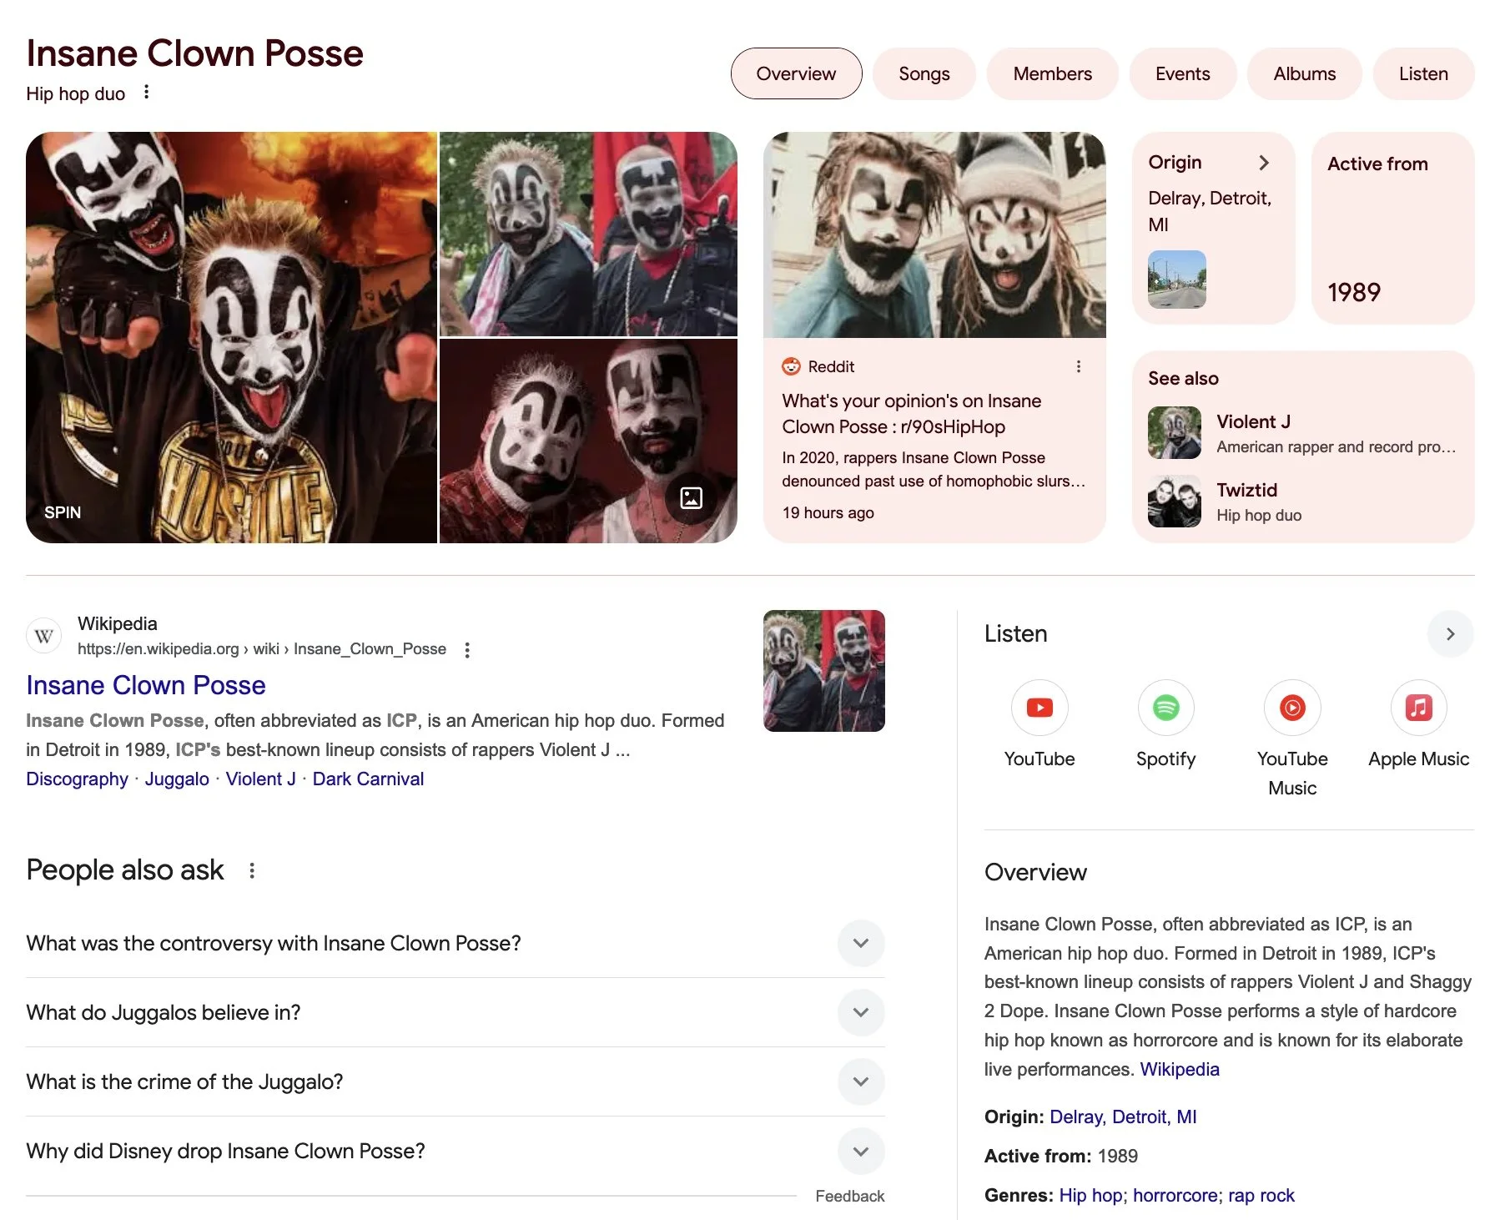Open the Events tab
1500x1220 pixels.
point(1182,73)
